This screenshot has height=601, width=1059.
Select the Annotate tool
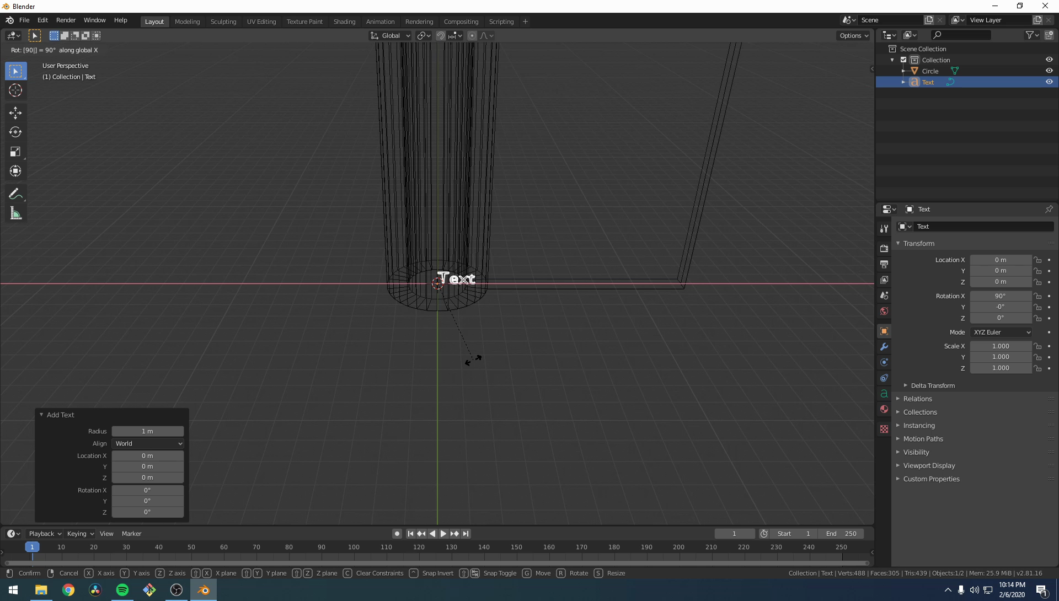pyautogui.click(x=15, y=194)
